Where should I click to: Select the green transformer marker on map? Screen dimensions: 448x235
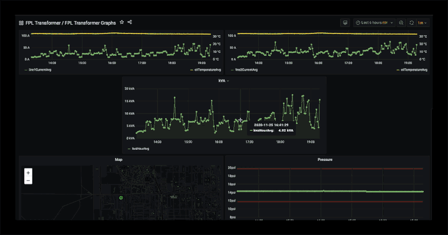point(121,197)
